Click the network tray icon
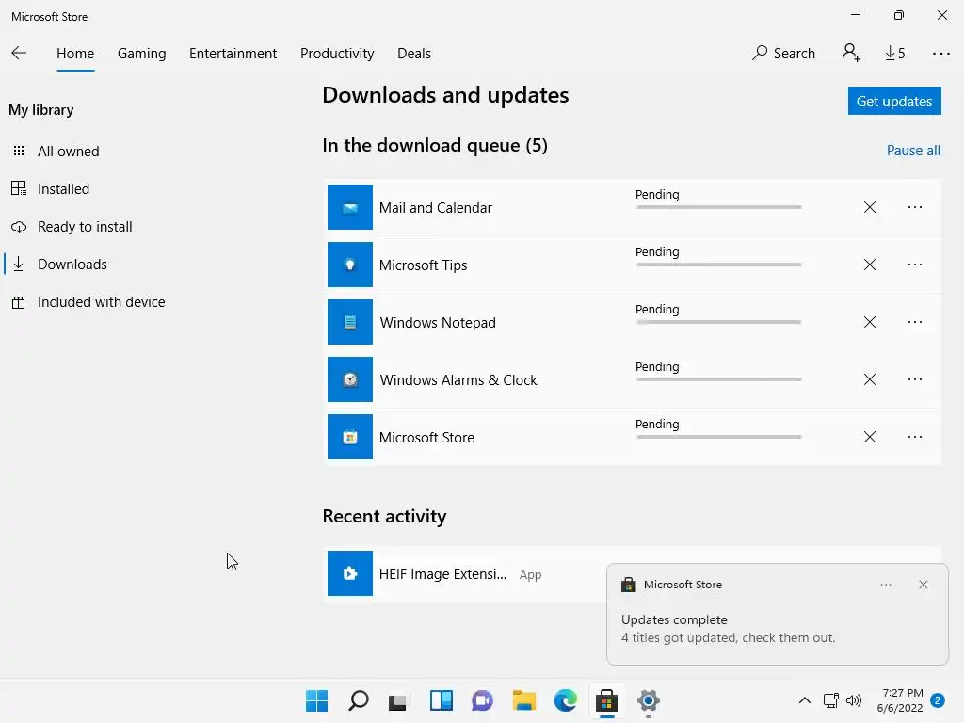 point(830,700)
